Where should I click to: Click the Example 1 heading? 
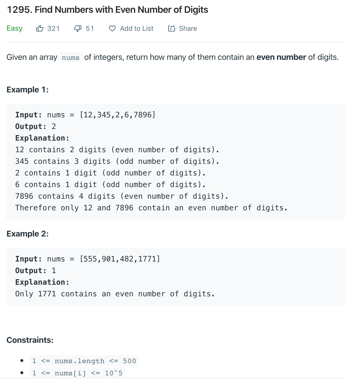click(x=28, y=89)
